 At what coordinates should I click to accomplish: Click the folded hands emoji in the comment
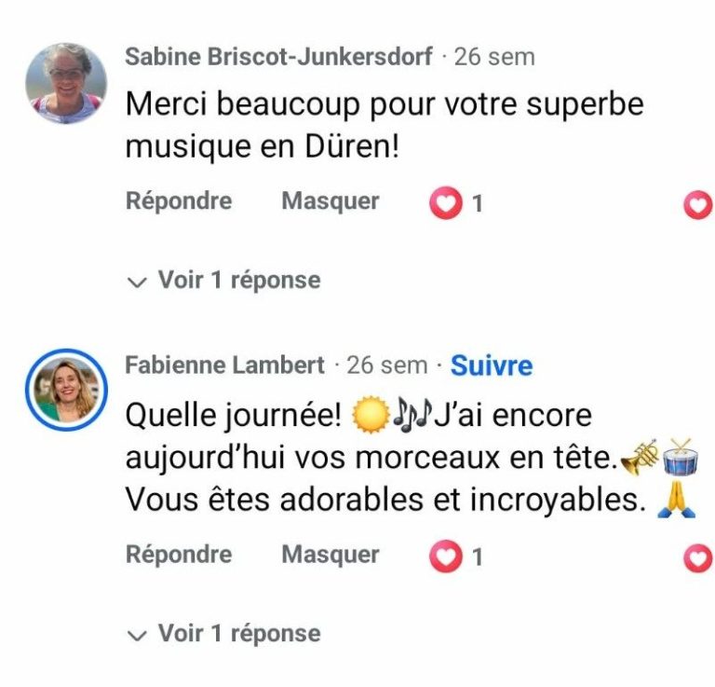coord(676,500)
